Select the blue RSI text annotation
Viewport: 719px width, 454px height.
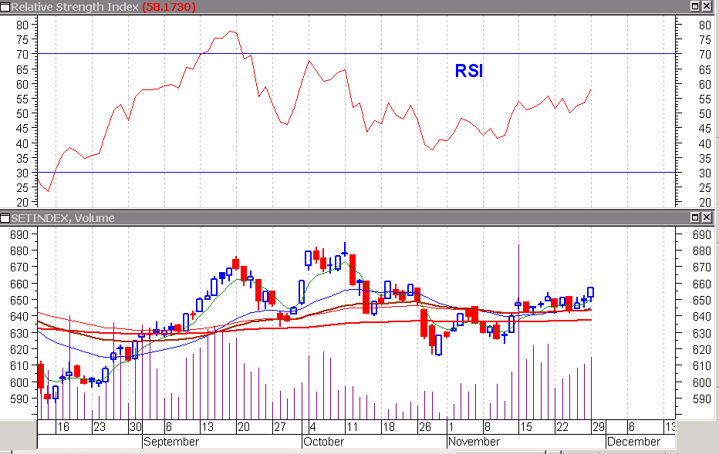(x=469, y=71)
